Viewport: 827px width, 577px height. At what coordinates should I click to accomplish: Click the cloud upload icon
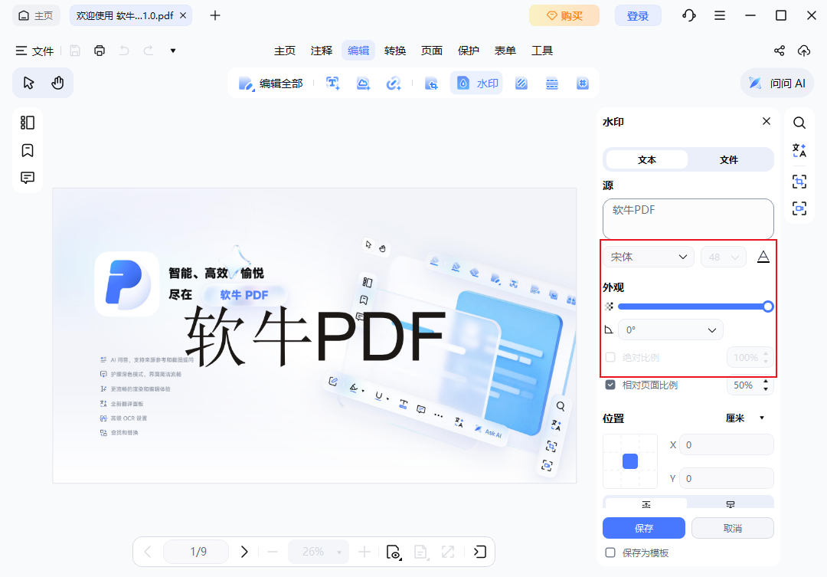coord(804,51)
